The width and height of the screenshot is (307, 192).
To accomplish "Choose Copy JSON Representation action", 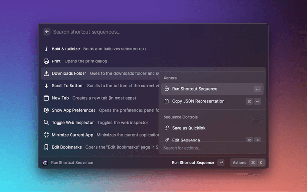I will (213, 101).
